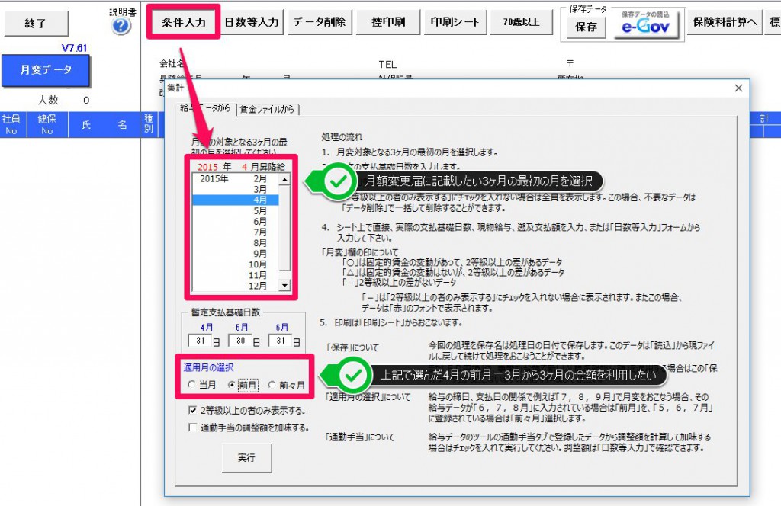The height and width of the screenshot is (506, 781).
Task: Click month list scroll-up arrow
Action: point(284,179)
